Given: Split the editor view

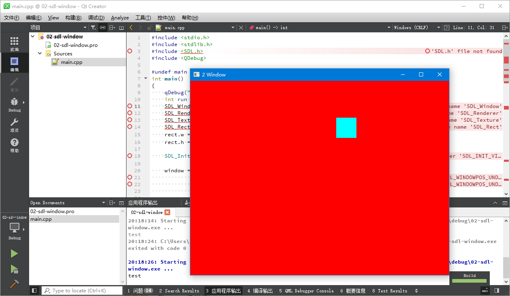Looking at the screenshot, I should click(505, 27).
